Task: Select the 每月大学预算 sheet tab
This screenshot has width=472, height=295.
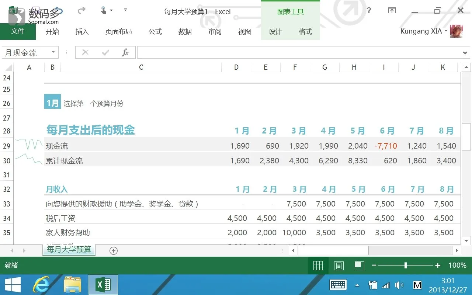Action: tap(69, 250)
